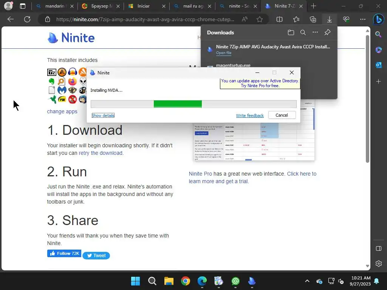Open Outlook in the Edge sidebar
Viewport: 387px width, 290px height.
[378, 65]
